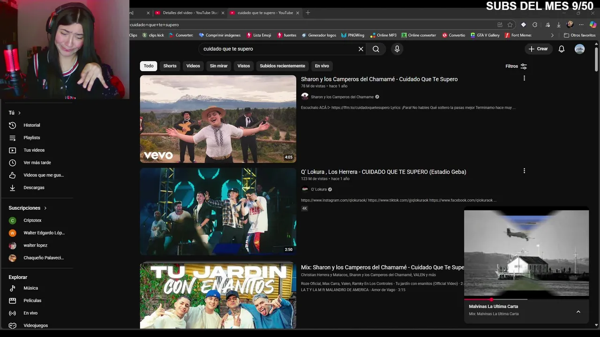This screenshot has height=337, width=600.
Task: Click the Sharon y los Camperos video title
Action: (x=379, y=79)
